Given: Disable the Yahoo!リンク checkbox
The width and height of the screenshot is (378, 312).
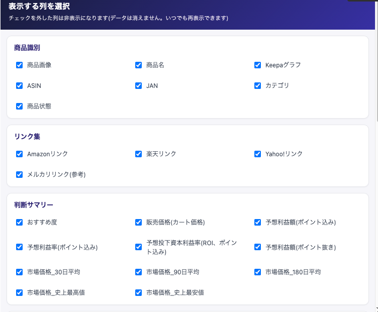Looking at the screenshot, I should click(x=257, y=154).
